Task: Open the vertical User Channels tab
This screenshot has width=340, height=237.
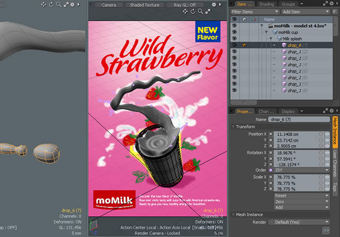Action: 335,164
